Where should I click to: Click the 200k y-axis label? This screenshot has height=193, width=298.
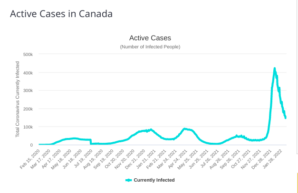point(28,109)
